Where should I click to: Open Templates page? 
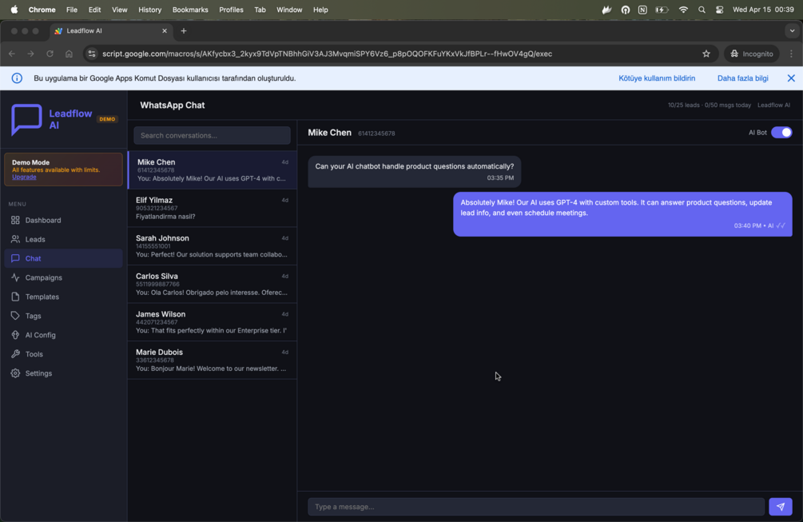[63, 297]
